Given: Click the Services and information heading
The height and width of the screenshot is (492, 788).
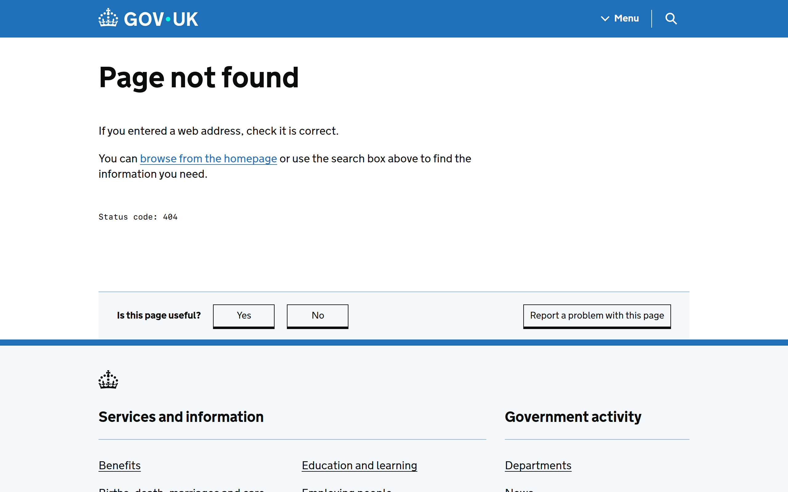Looking at the screenshot, I should click(x=181, y=417).
